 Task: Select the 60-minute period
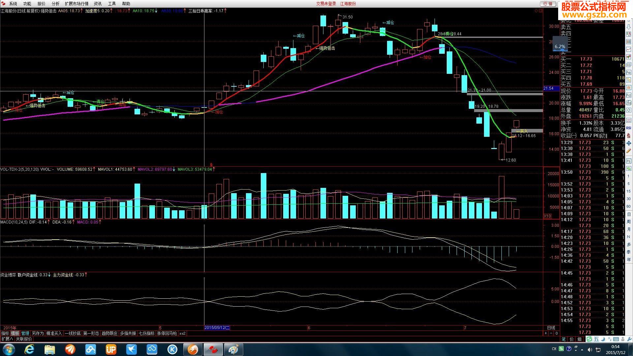pyautogui.click(x=629, y=206)
